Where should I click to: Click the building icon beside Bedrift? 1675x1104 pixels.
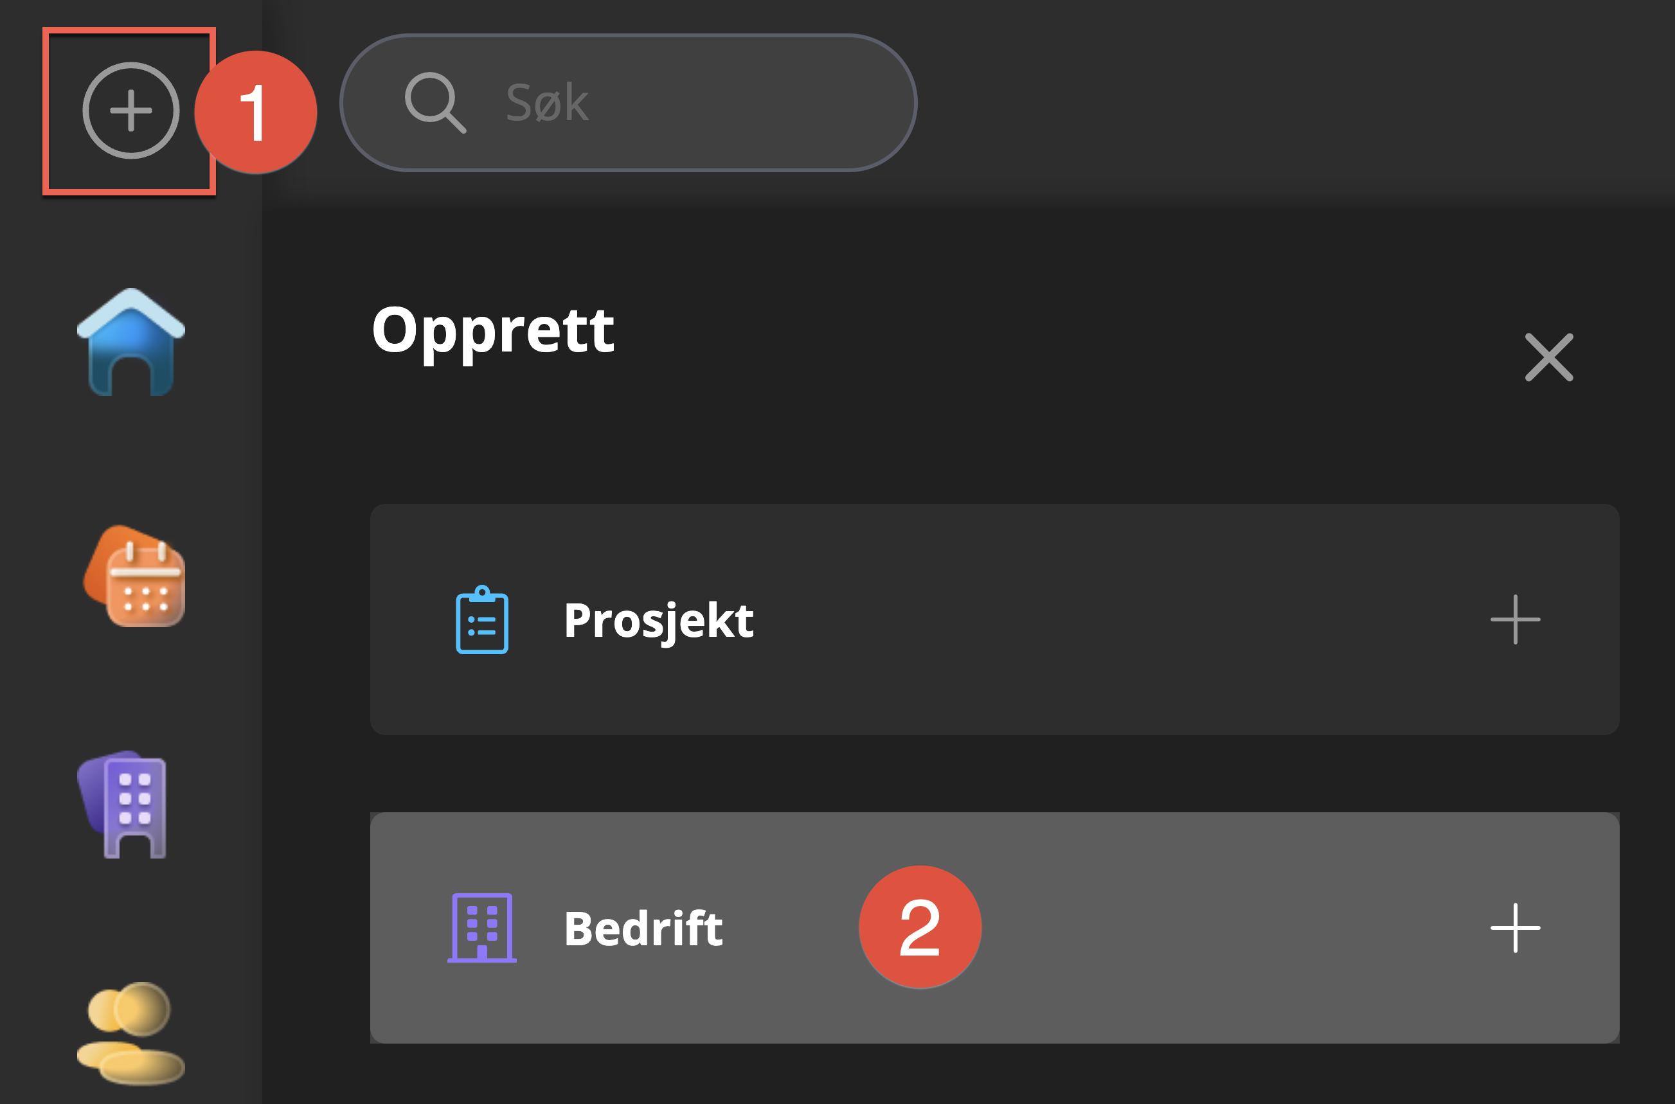(481, 927)
